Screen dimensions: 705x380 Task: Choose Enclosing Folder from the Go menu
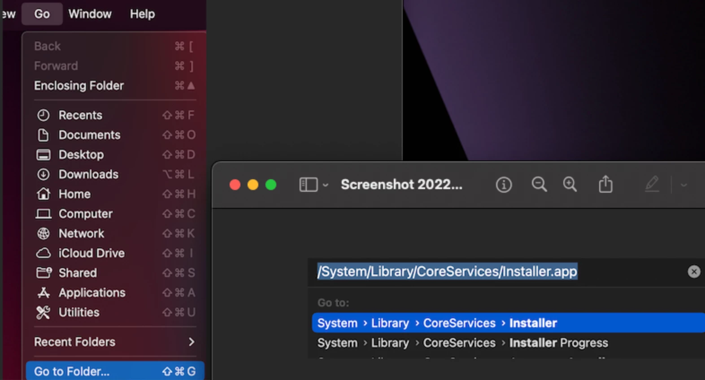point(114,86)
